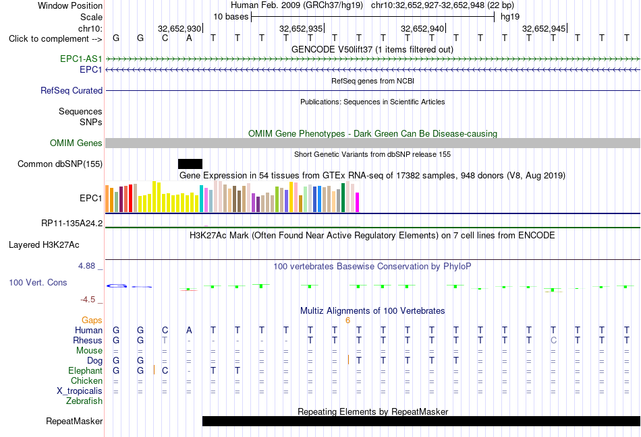Click the GENCODE V50lift37 track title

372,49
